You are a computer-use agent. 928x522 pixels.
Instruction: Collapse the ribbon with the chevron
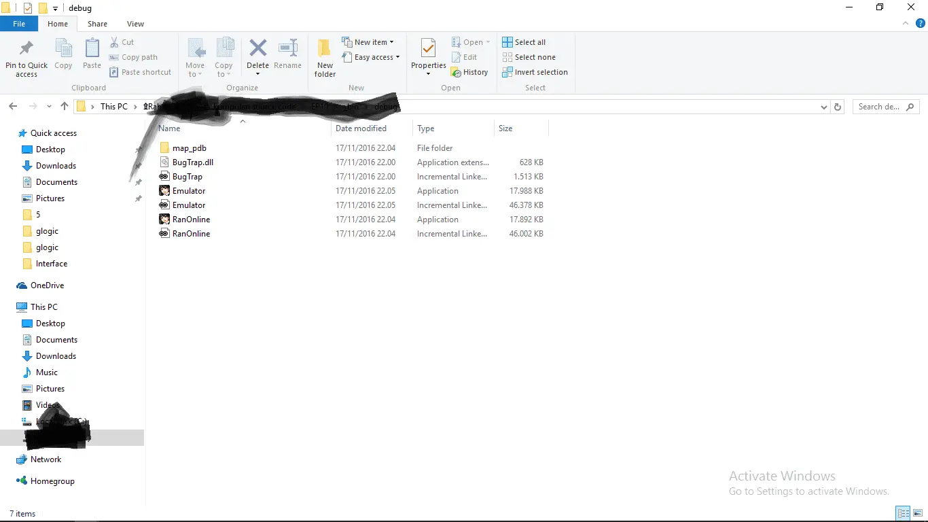point(906,23)
